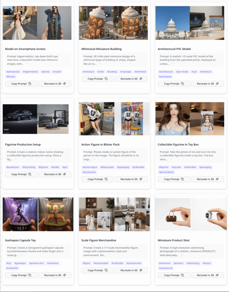Click the sparkle icon on Collectible Figurine in Toy Box card
Viewport: 229px width, 292px height.
pyautogui.click(x=217, y=179)
